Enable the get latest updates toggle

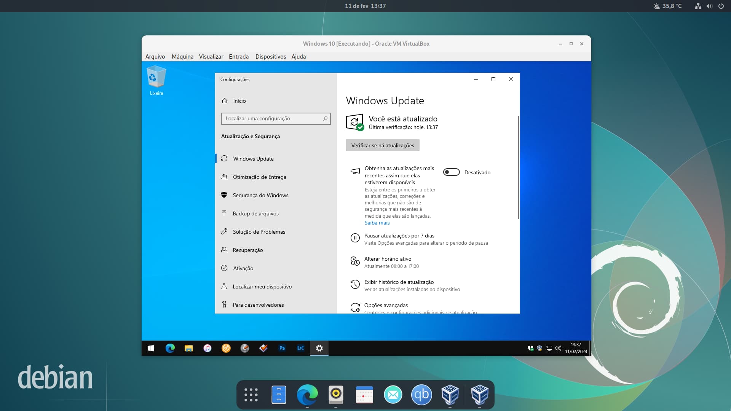tap(451, 172)
